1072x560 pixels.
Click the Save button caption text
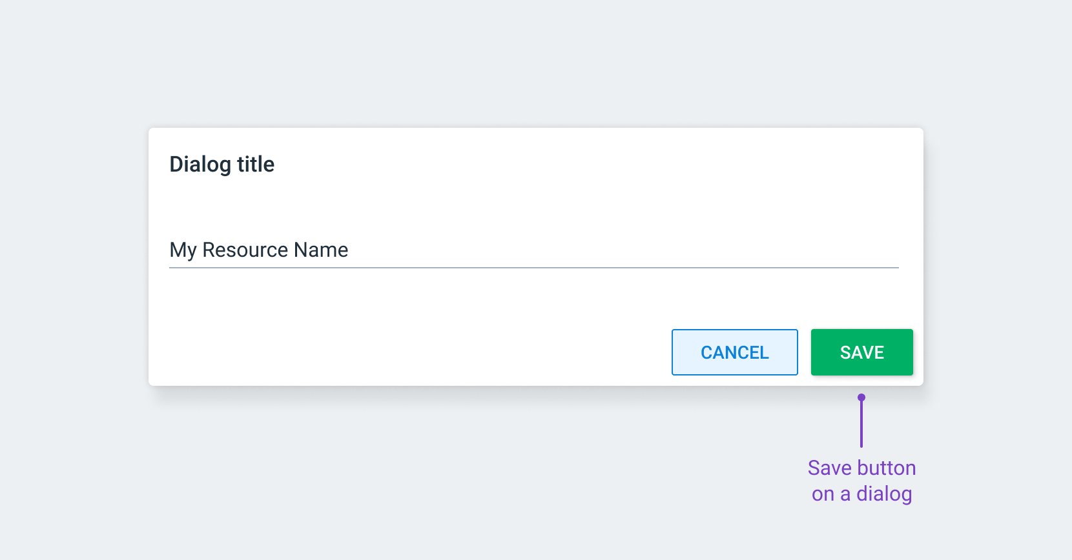point(861,468)
